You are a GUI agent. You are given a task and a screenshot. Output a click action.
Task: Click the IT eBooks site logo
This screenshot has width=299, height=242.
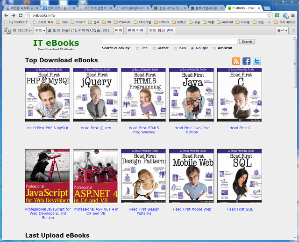pyautogui.click(x=56, y=44)
